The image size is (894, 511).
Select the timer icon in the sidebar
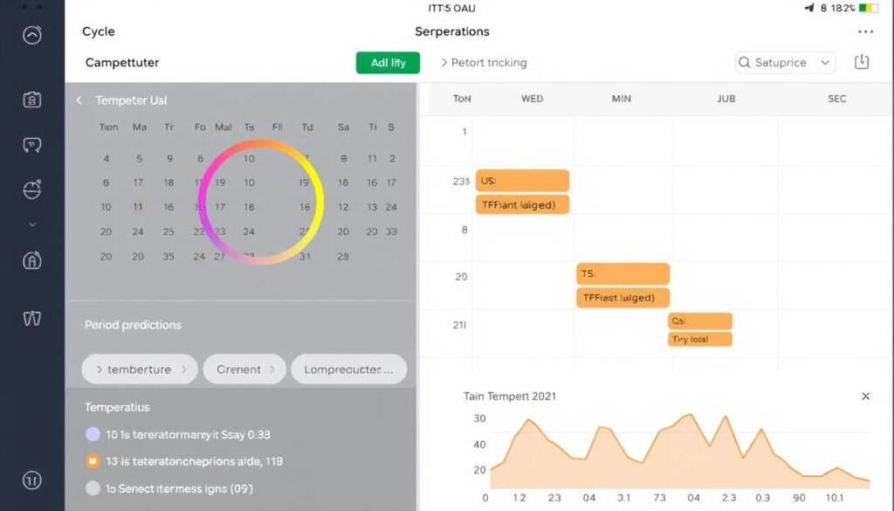(x=31, y=189)
